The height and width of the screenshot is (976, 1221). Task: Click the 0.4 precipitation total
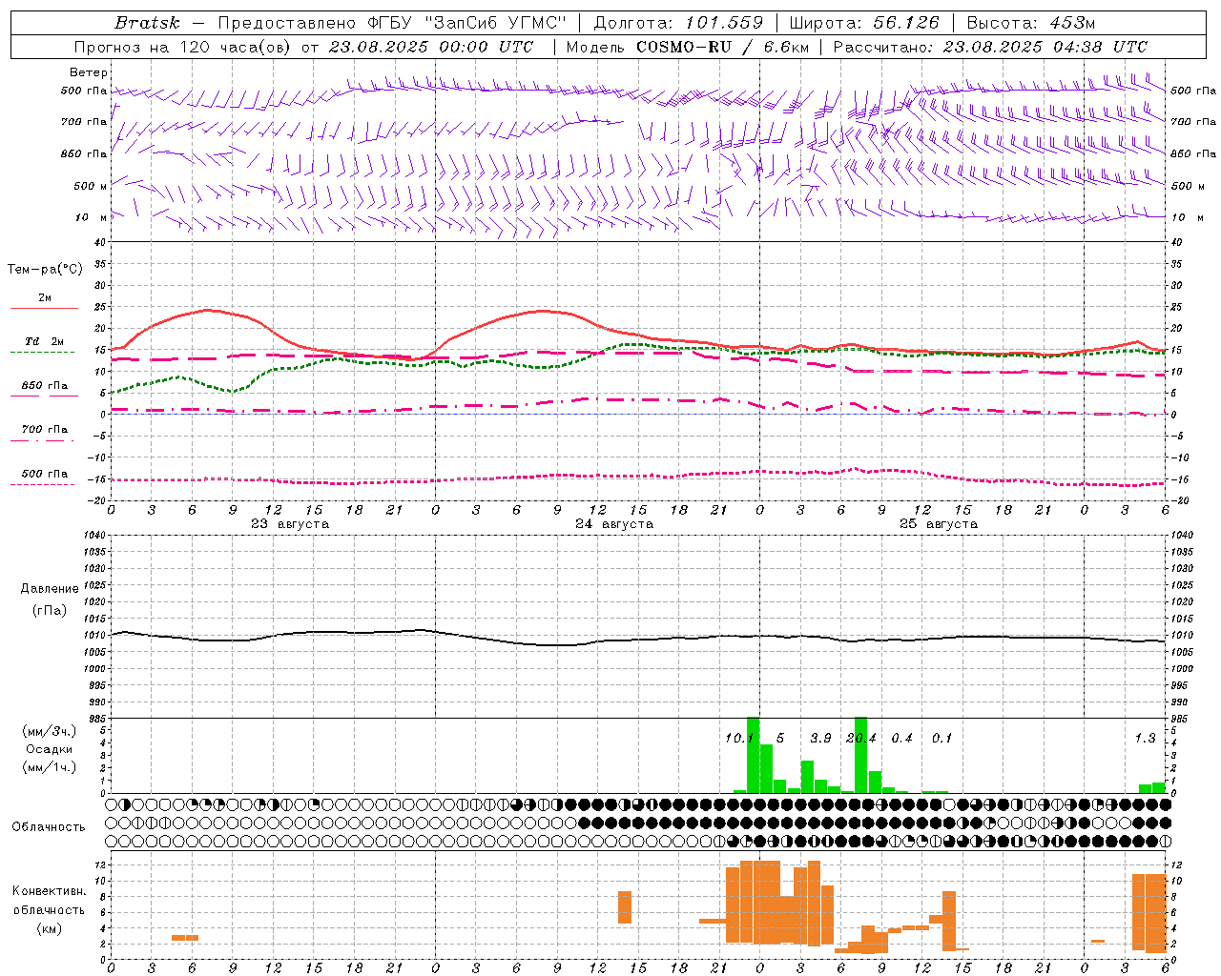tap(901, 738)
